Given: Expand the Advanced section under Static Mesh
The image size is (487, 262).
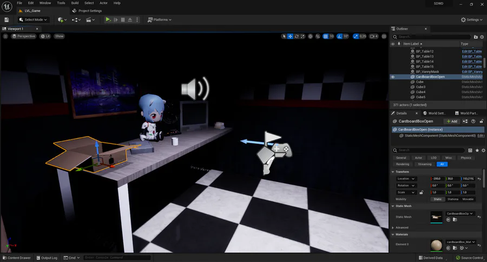Looking at the screenshot, I should pos(393,227).
